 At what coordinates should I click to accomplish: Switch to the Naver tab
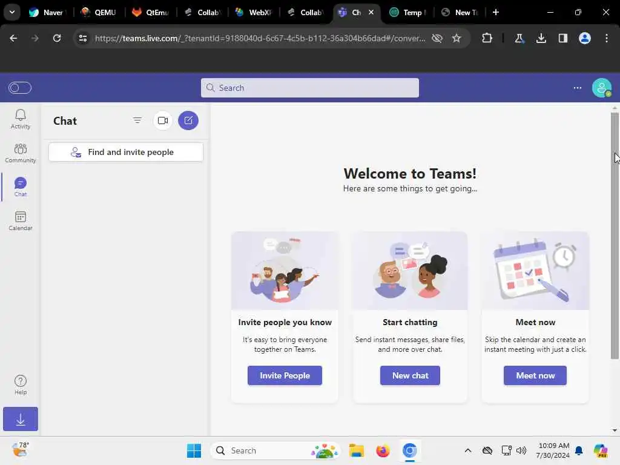tap(47, 12)
